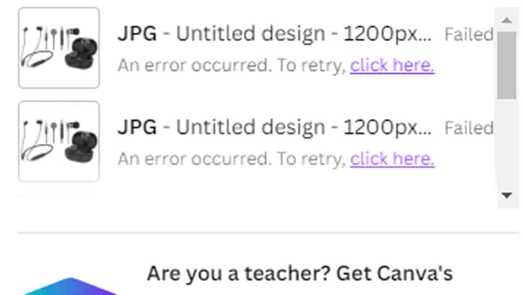Click the vertical scrollbar thumb

click(x=506, y=65)
